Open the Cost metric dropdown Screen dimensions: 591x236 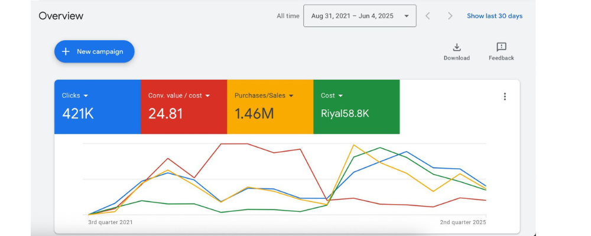[x=340, y=96]
